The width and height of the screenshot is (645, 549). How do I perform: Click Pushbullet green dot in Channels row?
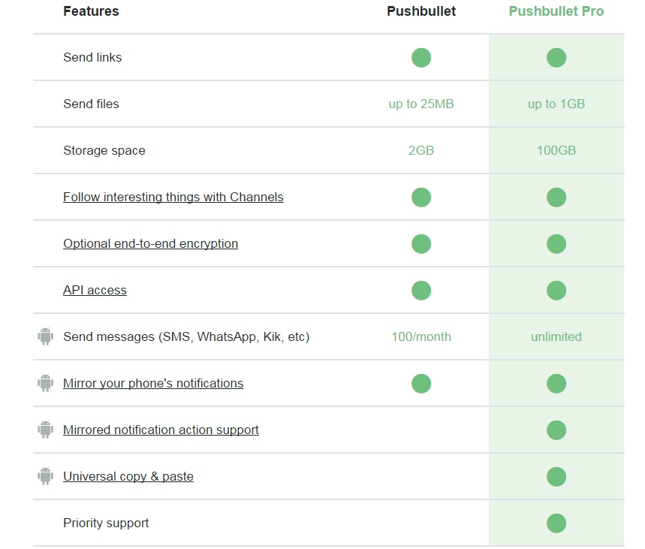pos(421,197)
